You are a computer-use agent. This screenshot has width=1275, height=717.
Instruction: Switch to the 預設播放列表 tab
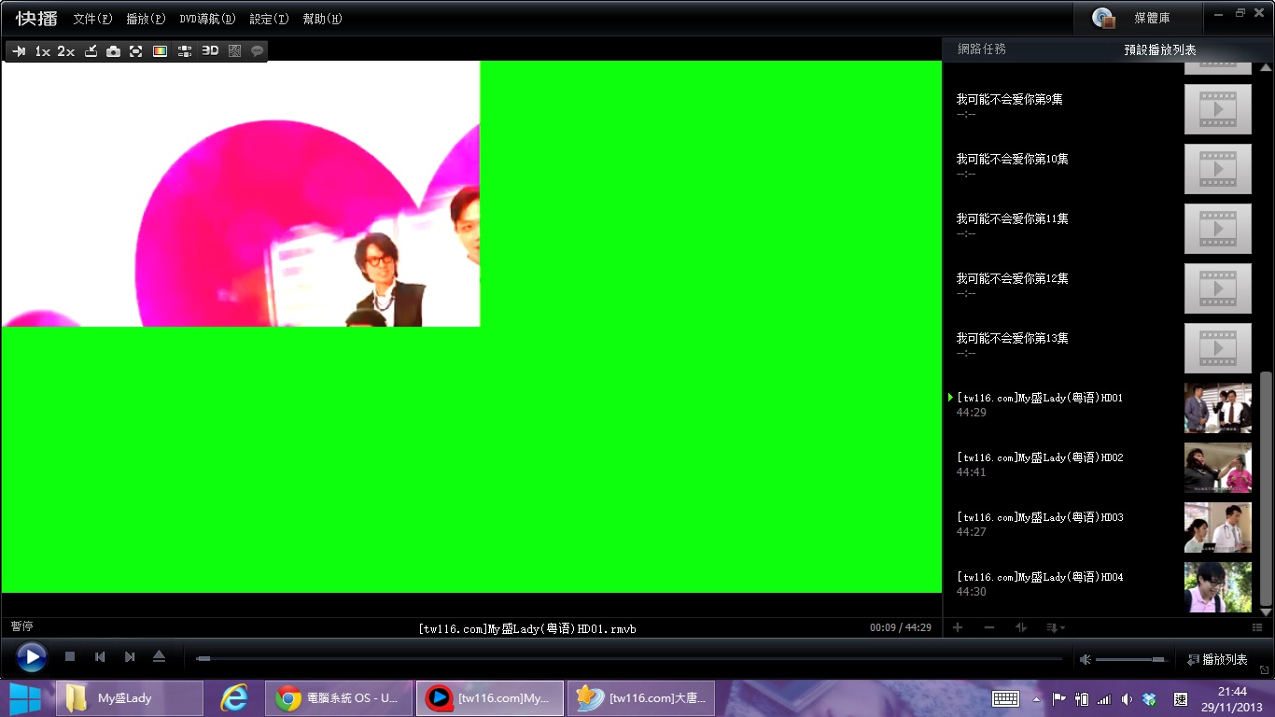pos(1160,50)
